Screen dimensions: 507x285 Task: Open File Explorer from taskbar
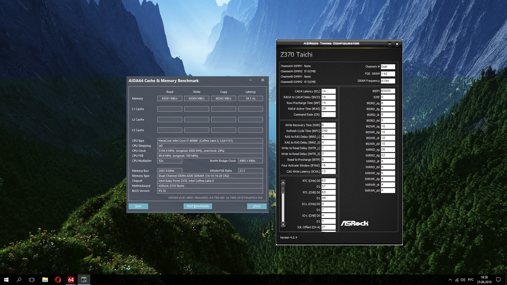click(45, 280)
